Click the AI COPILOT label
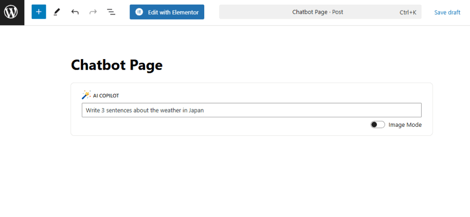 tap(106, 96)
